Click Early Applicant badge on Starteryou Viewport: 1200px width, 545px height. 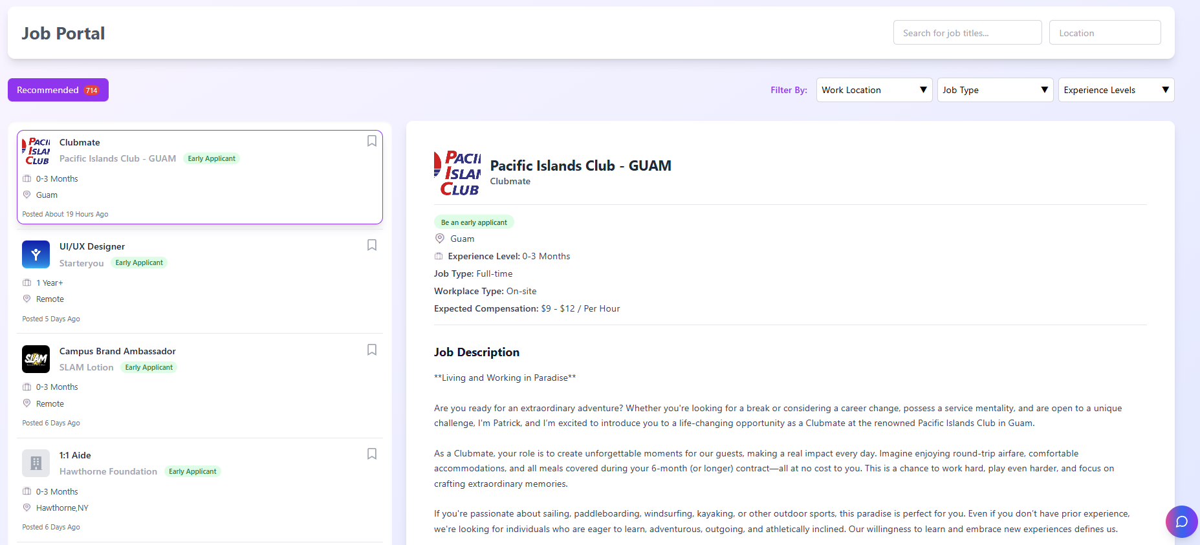139,262
